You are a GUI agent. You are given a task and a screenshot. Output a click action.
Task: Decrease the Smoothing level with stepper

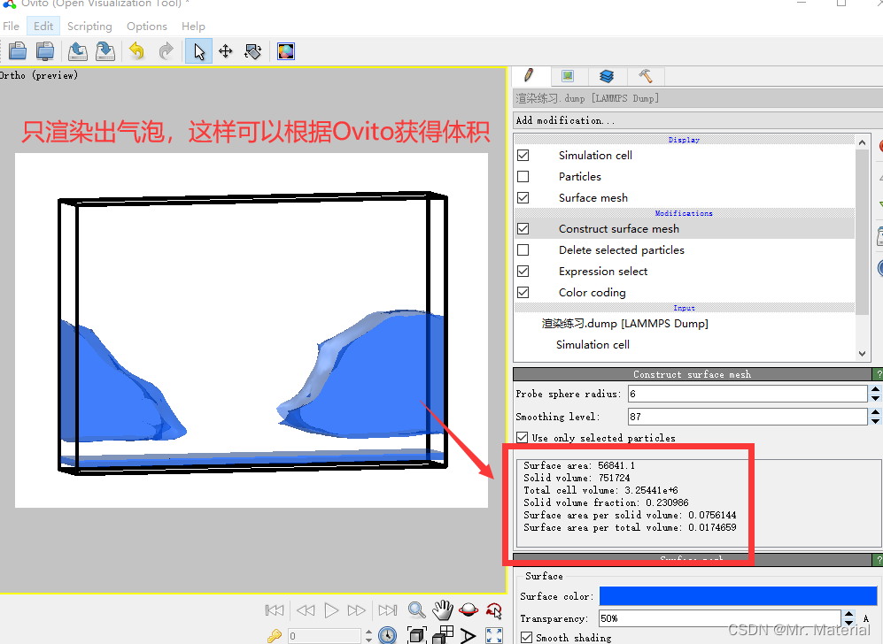click(875, 421)
